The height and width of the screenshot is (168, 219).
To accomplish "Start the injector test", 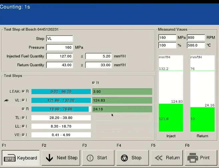I will tap(98, 158).
